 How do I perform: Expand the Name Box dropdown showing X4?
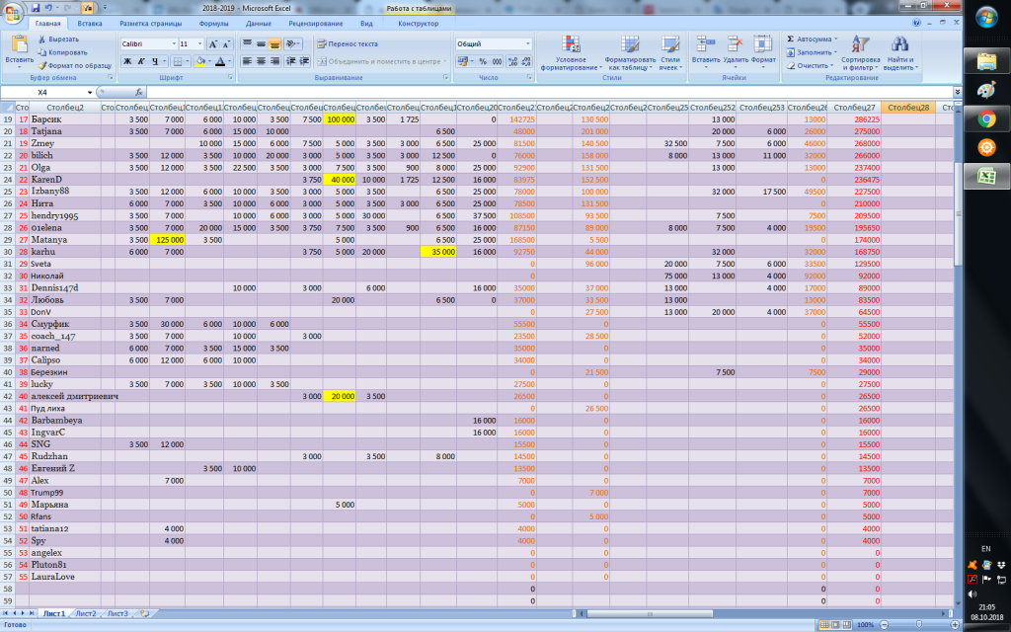click(x=111, y=92)
